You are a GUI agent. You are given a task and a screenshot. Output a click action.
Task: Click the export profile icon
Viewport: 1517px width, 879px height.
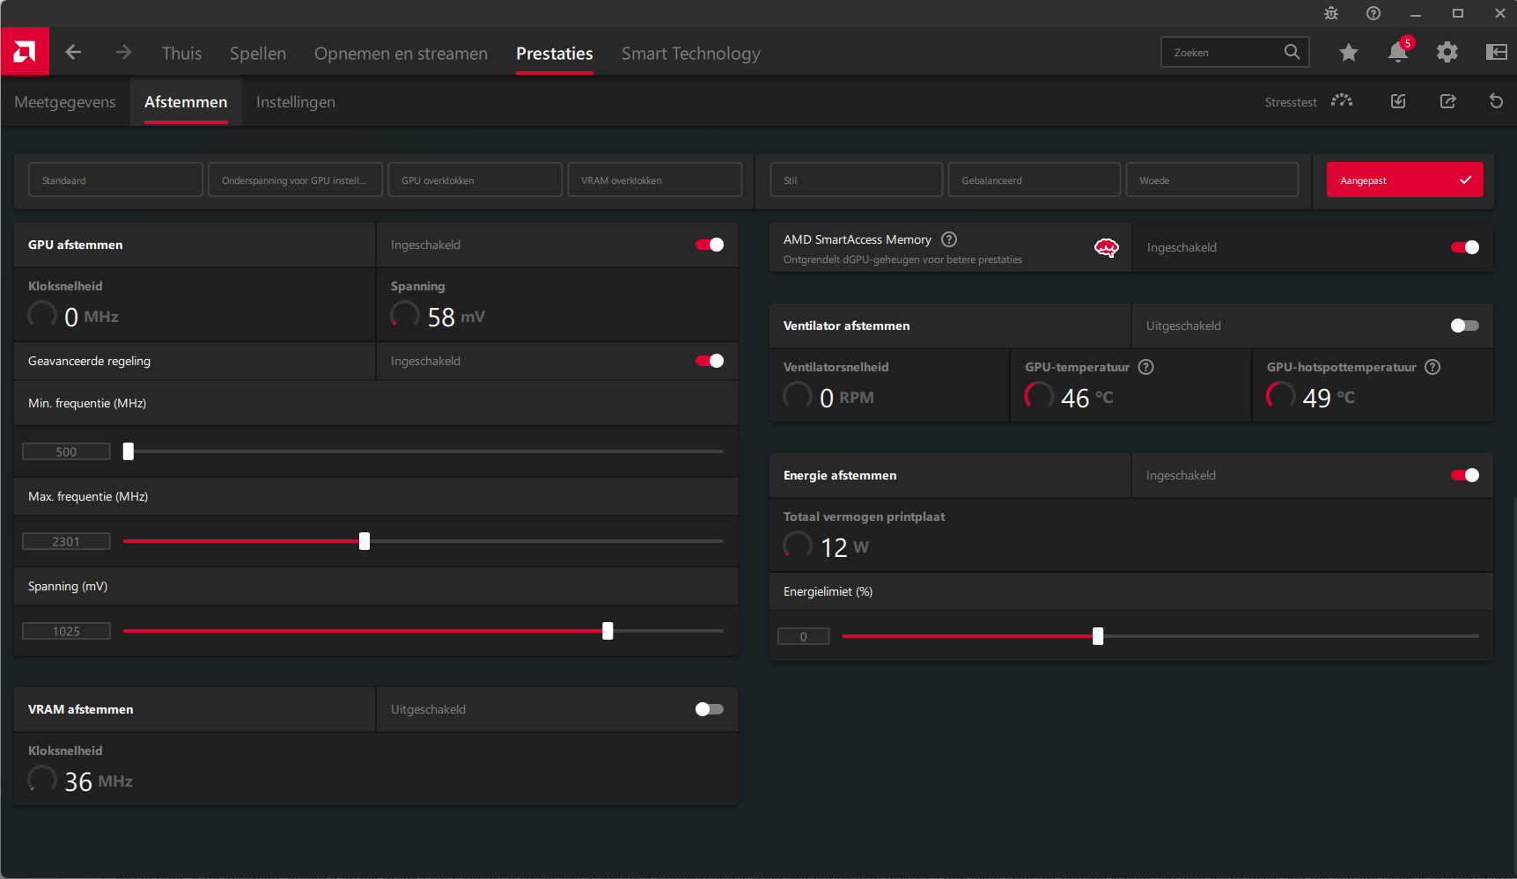(1447, 101)
